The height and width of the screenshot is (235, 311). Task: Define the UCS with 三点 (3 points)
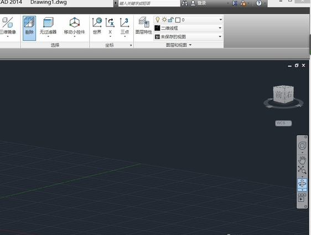click(x=125, y=25)
